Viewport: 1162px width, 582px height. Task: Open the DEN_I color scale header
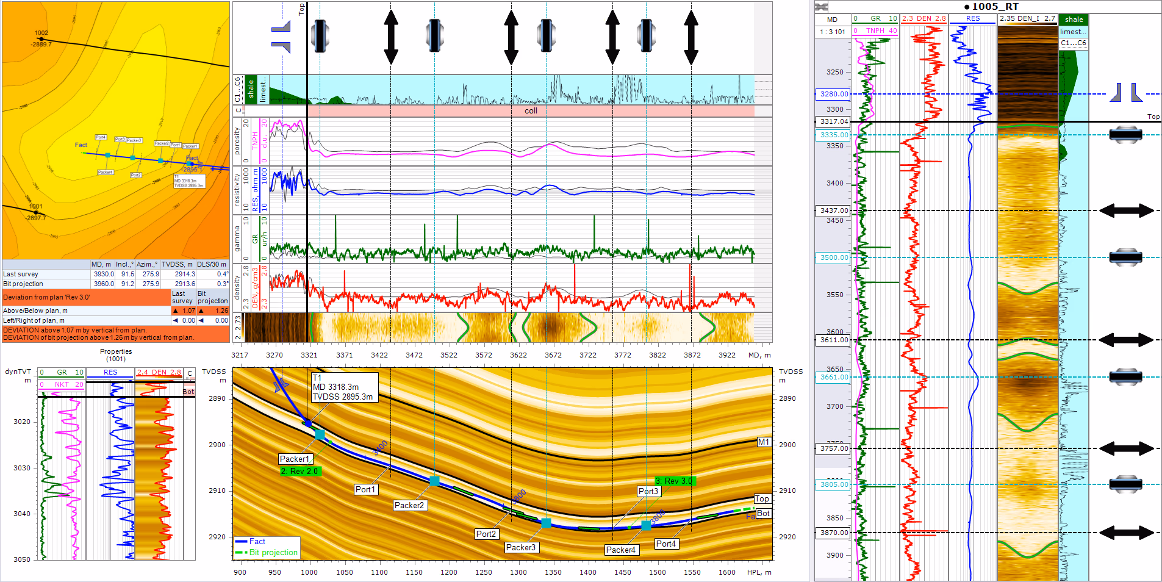(1027, 18)
